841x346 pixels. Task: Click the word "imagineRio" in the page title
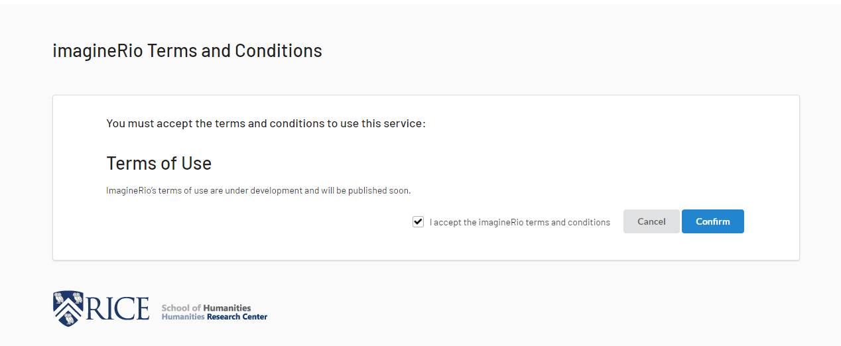point(97,50)
